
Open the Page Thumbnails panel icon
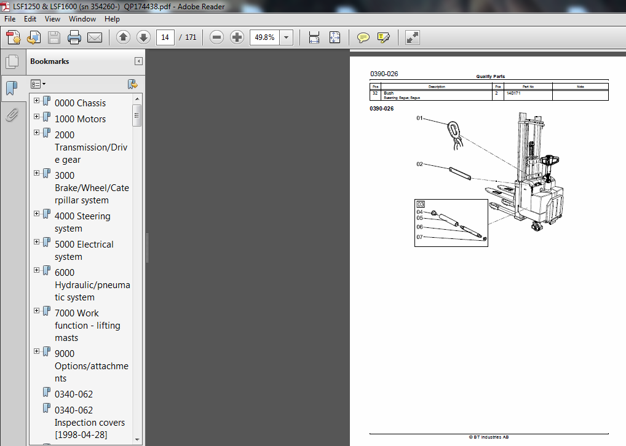click(12, 61)
